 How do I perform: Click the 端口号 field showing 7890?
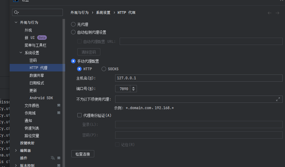[x=123, y=89]
